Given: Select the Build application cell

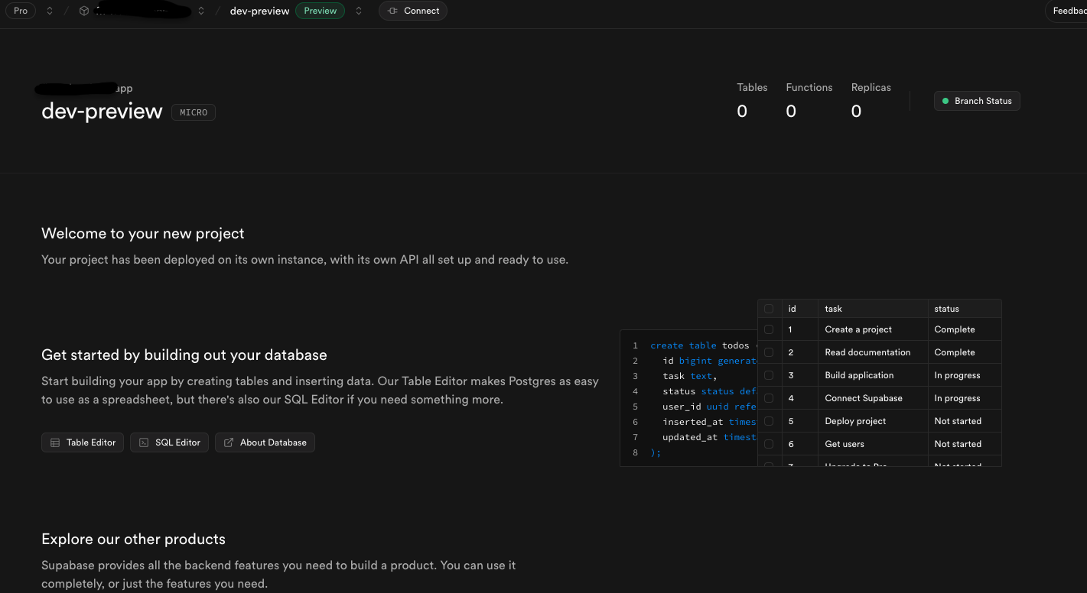Looking at the screenshot, I should tap(872, 375).
